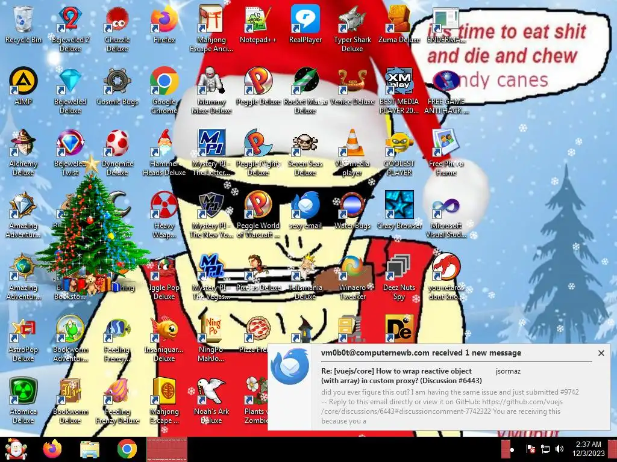The height and width of the screenshot is (462, 617).
Task: Select the AIMP player icon
Action: (x=23, y=87)
